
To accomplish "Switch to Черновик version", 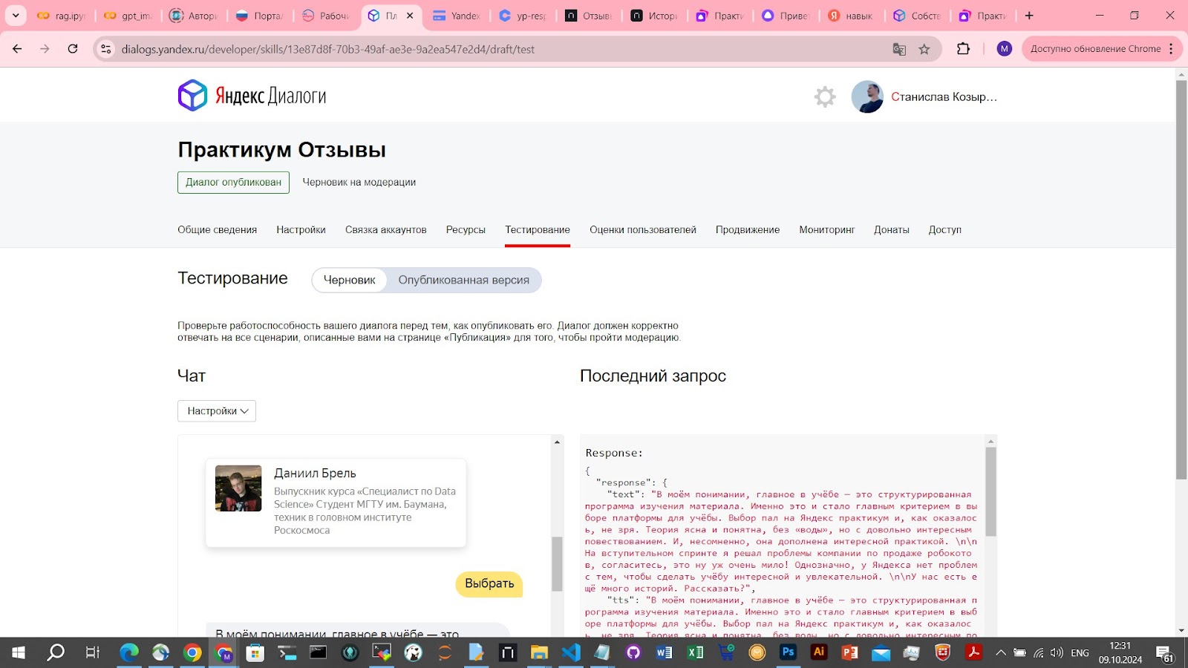I will [350, 280].
